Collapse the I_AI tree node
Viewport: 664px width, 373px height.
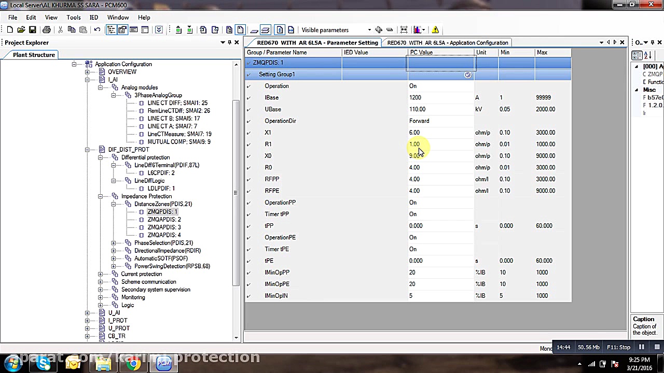point(87,80)
